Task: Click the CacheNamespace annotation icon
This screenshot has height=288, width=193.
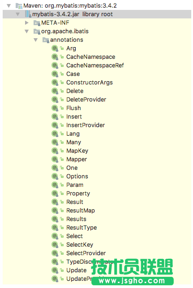Action: pyautogui.click(x=55, y=57)
